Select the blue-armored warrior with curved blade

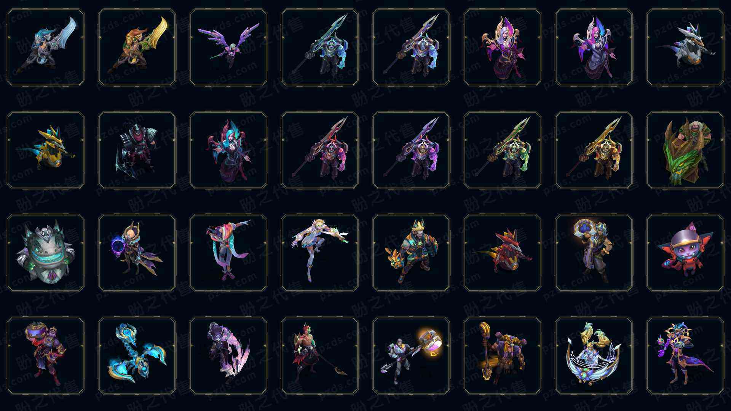point(46,47)
